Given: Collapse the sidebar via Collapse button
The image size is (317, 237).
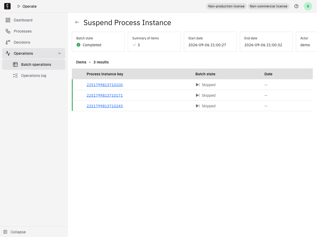Looking at the screenshot, I should click(34, 232).
